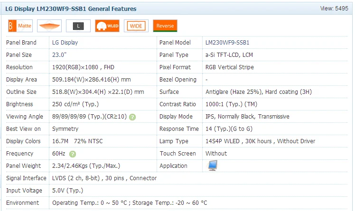
Task: Select the RGB Vertical Stripe value
Action: pyautogui.click(x=230, y=67)
